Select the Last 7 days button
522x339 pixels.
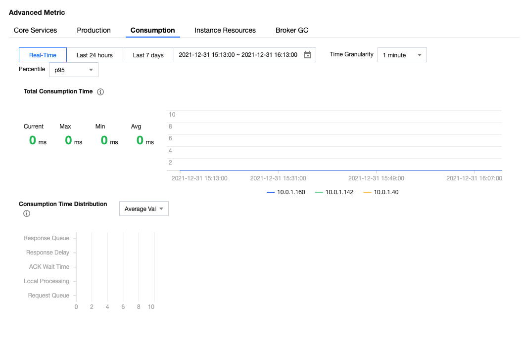(x=148, y=55)
